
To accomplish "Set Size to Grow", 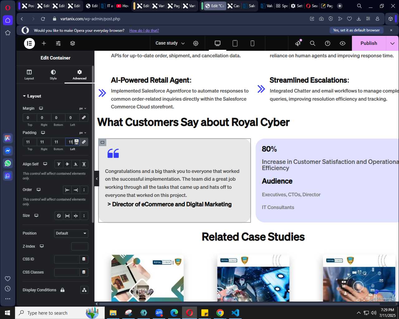I will [67, 216].
